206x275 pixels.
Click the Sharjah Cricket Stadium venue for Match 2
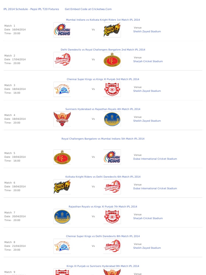pos(148,61)
